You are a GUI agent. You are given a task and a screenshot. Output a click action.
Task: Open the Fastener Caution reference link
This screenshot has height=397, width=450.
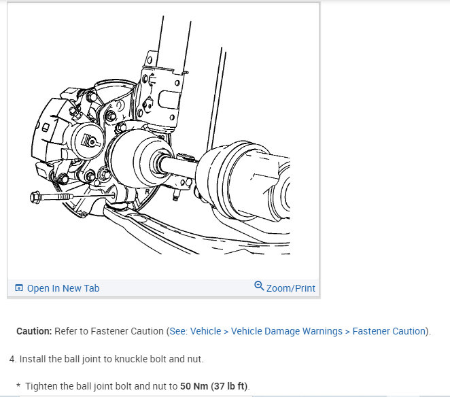[297, 331]
